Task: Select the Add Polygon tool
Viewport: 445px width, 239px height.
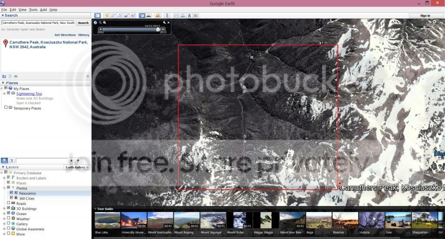Action: [113, 16]
